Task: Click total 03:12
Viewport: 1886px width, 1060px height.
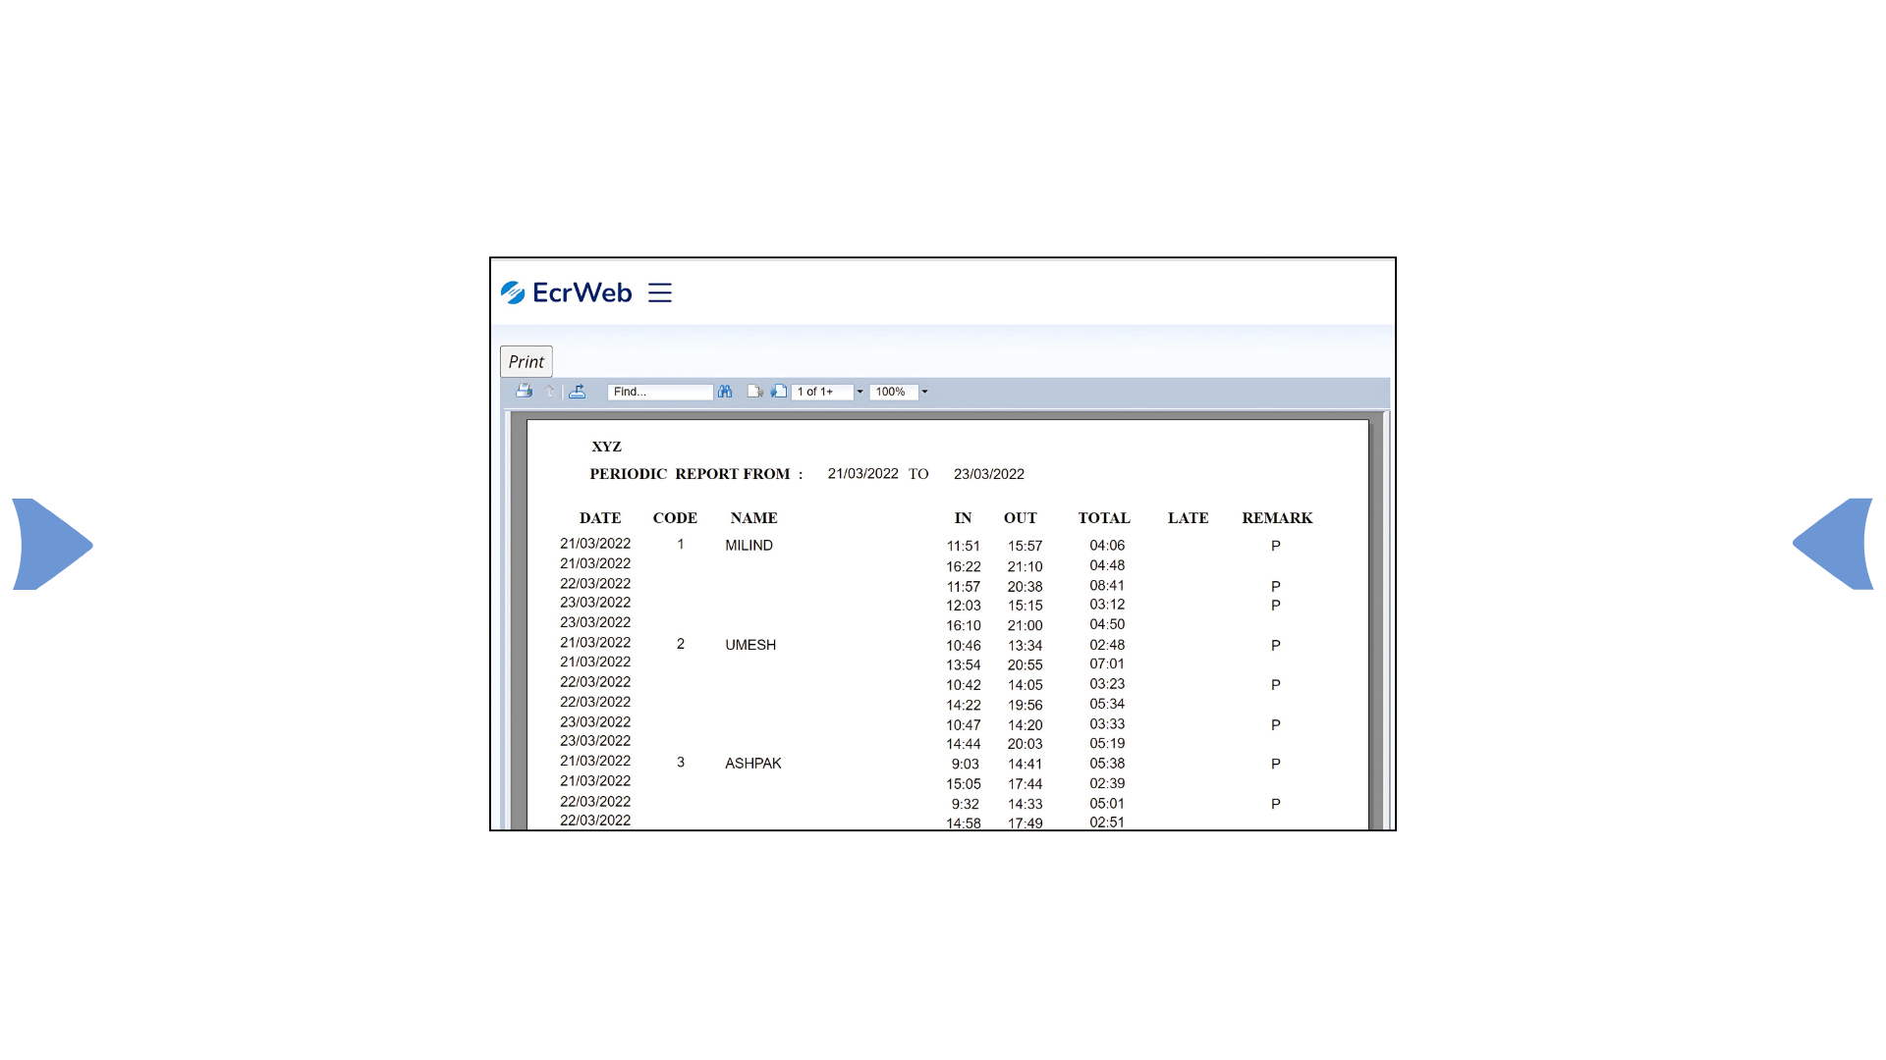Action: [1107, 605]
